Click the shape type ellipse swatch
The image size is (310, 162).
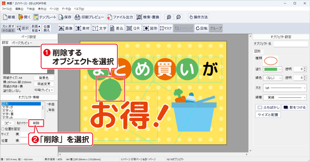[271, 60]
